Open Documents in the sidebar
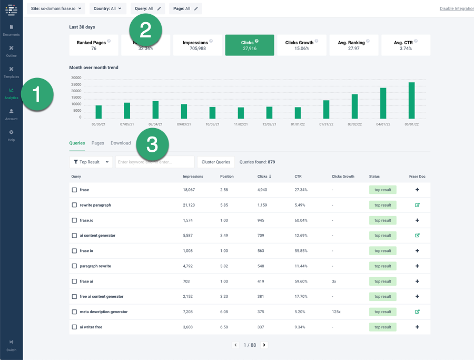Viewport: 474px width, 360px height. 11,30
